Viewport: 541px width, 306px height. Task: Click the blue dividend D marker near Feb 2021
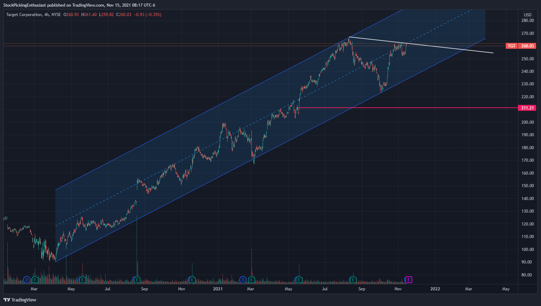[243, 280]
